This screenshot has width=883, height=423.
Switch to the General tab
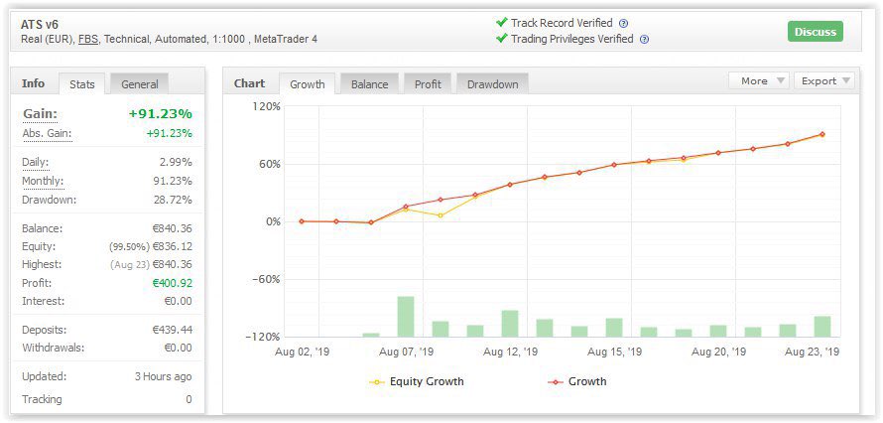click(139, 84)
